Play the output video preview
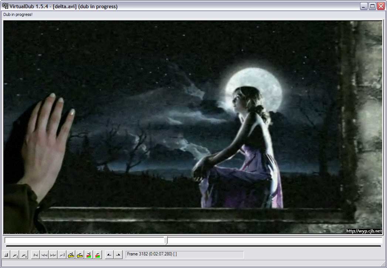 tap(24, 255)
